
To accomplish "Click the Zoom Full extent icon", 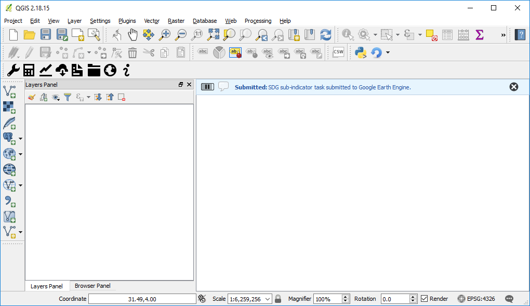I will pyautogui.click(x=214, y=35).
